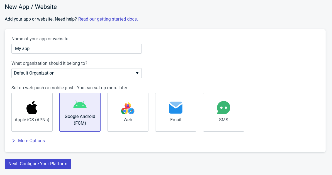Click the organization dropdown arrow
This screenshot has width=332, height=175.
point(137,73)
